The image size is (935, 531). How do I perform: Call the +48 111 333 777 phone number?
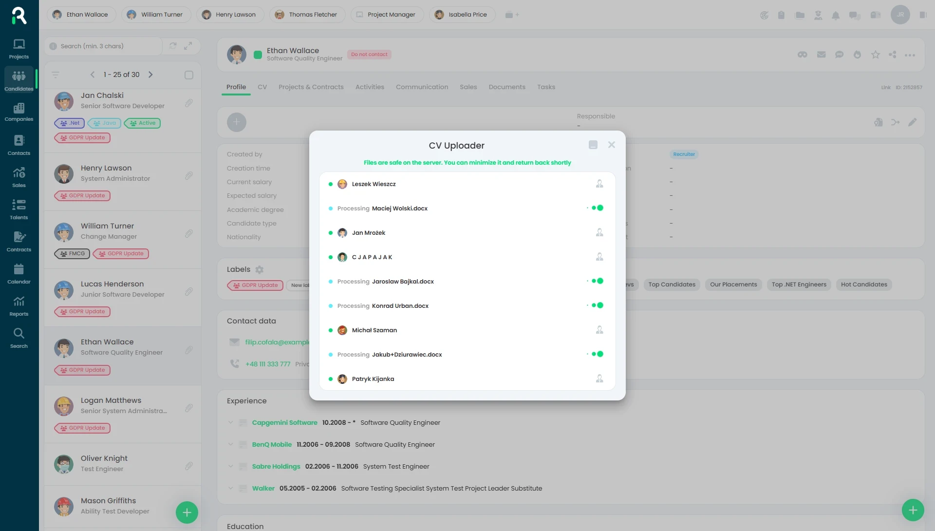coord(268,364)
